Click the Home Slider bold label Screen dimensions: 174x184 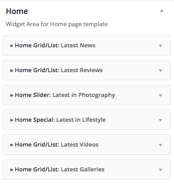coord(33,95)
